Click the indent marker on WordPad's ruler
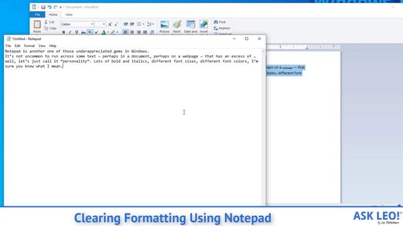403x226 pixels. 307,48
